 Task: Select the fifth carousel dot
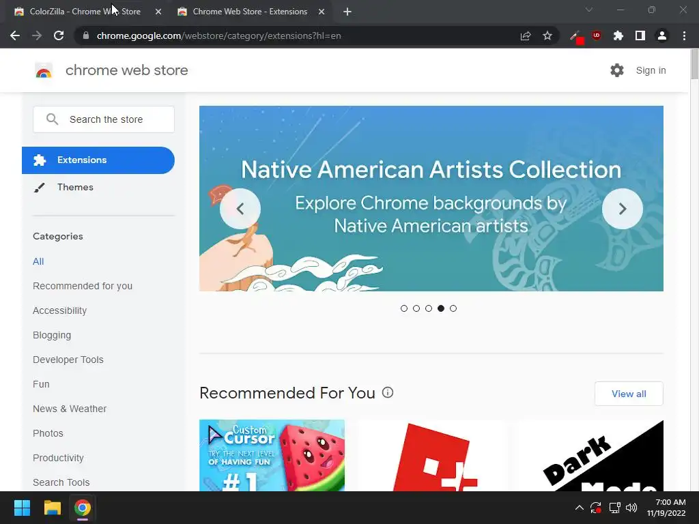[x=453, y=308]
